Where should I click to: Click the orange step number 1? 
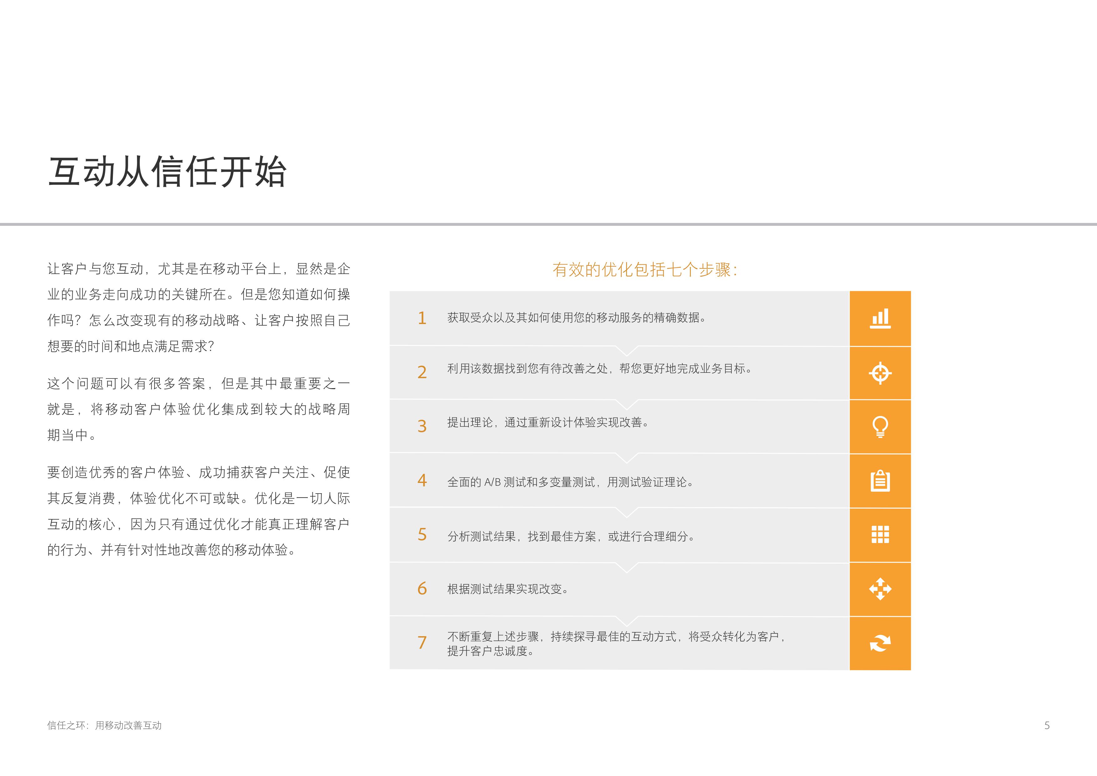(422, 318)
